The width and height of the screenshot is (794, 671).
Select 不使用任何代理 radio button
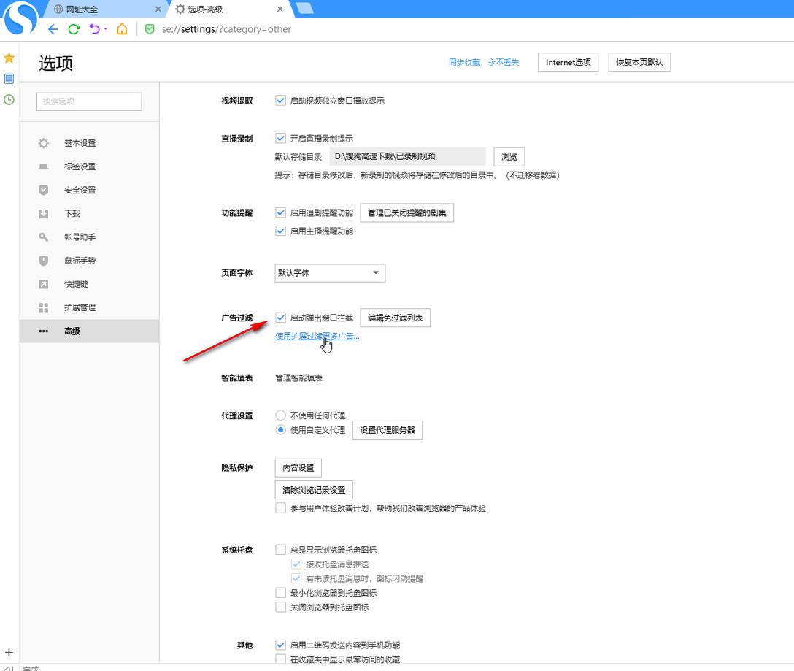point(280,415)
